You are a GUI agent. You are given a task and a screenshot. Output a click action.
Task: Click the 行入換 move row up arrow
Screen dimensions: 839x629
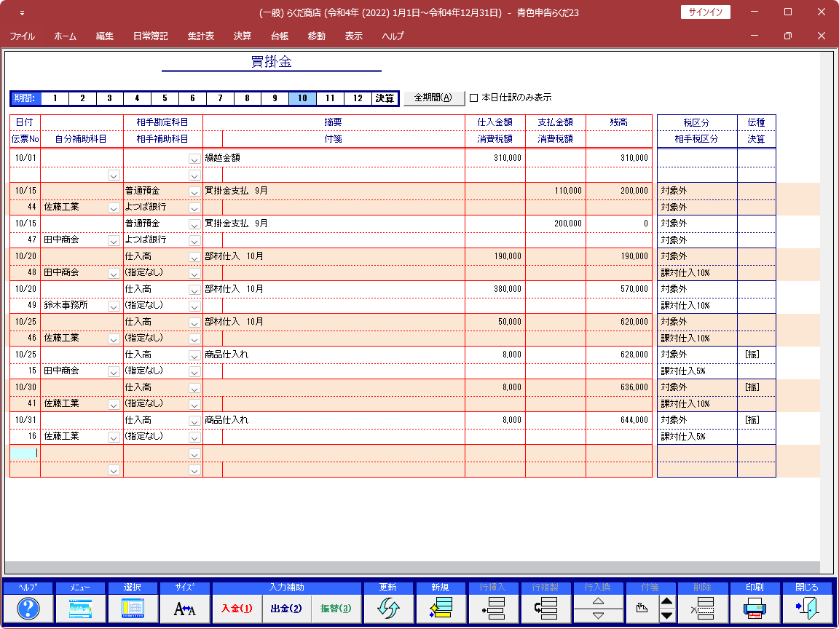pos(598,601)
